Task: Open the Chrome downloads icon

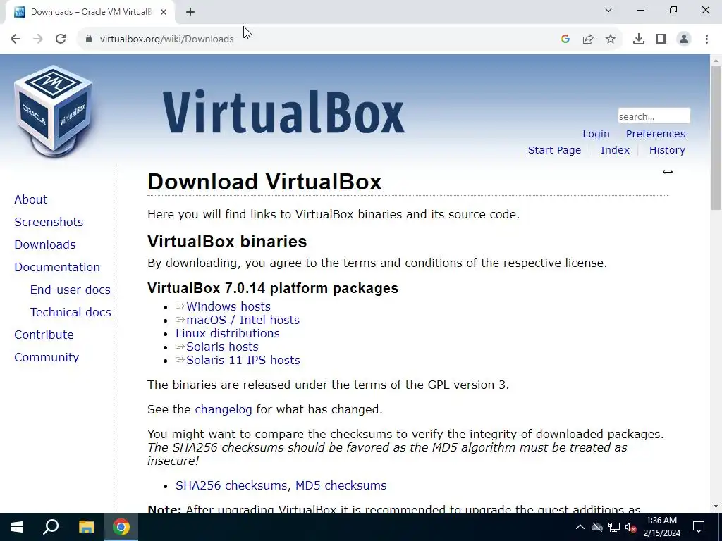Action: tap(639, 39)
